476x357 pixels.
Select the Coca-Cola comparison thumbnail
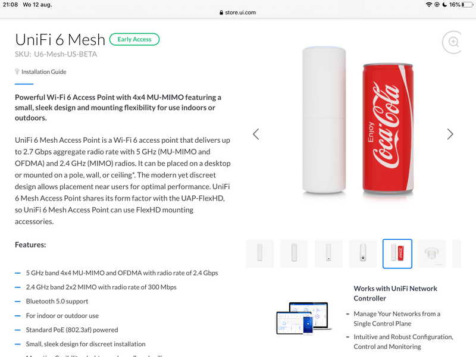click(x=397, y=253)
